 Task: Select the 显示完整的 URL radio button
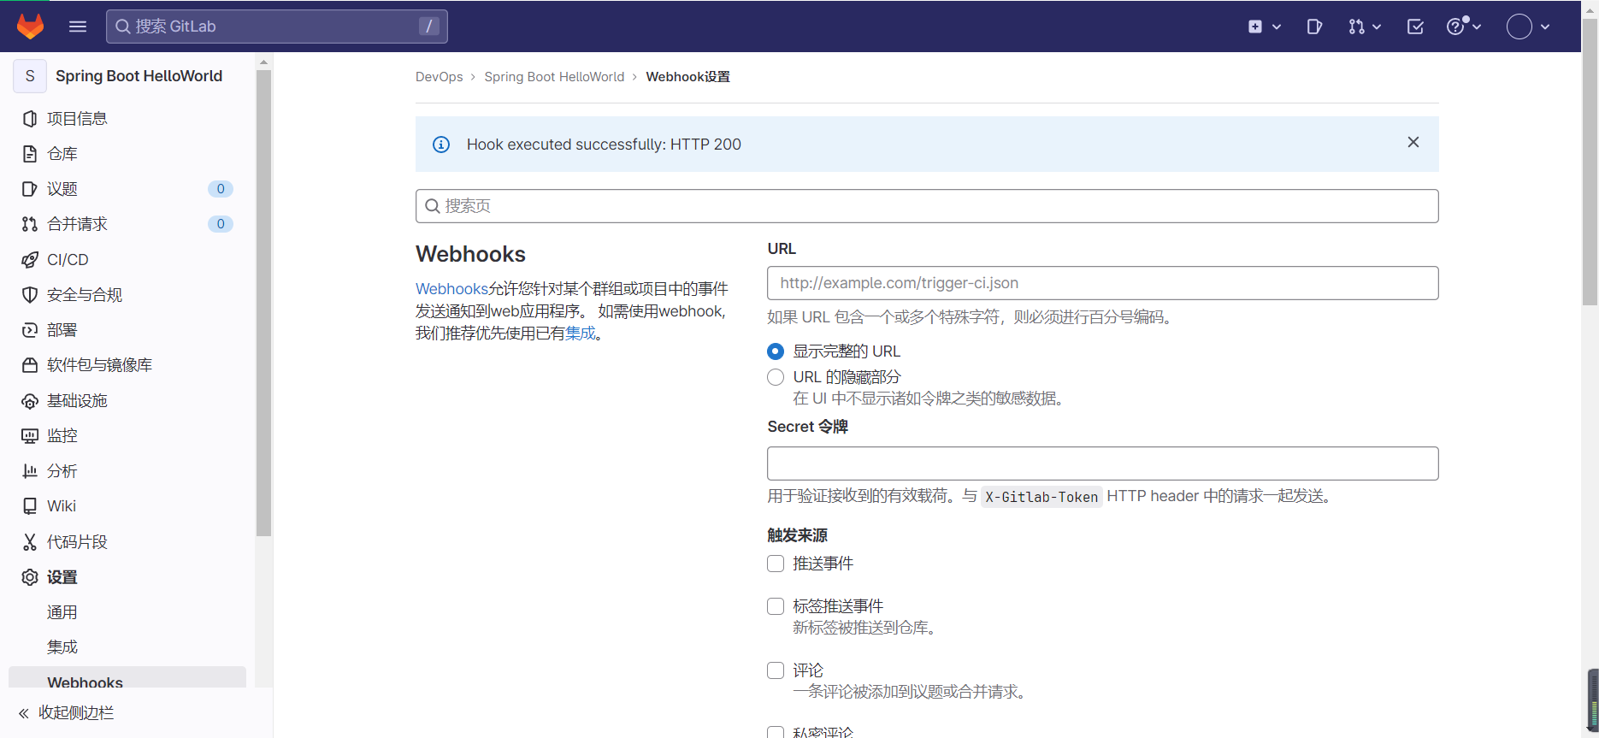(776, 351)
